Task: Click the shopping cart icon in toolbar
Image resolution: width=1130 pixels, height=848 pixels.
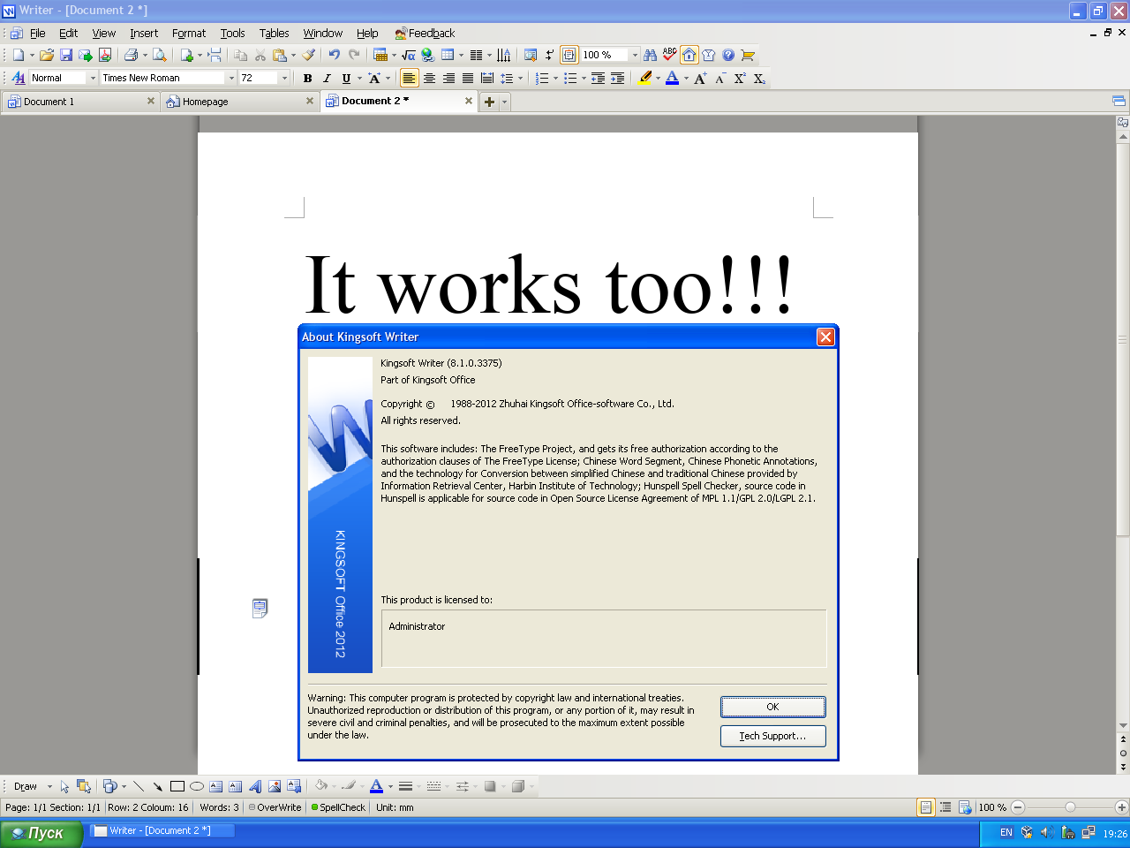Action: point(748,55)
